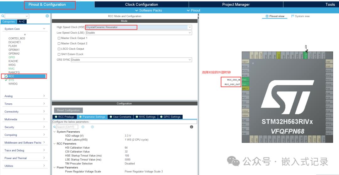
Task: Enable LSCO Clock Output
Action: [59, 49]
